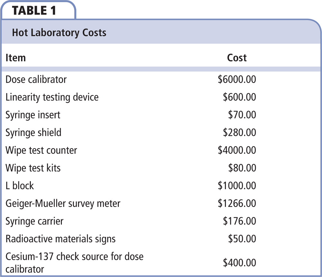Click the TABLE 1 tab label
Screen dimensions: 322x277
point(34,10)
